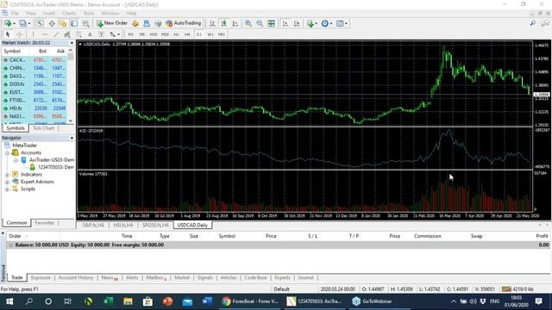
Task: Zoom in on the chart
Action: pos(248,23)
